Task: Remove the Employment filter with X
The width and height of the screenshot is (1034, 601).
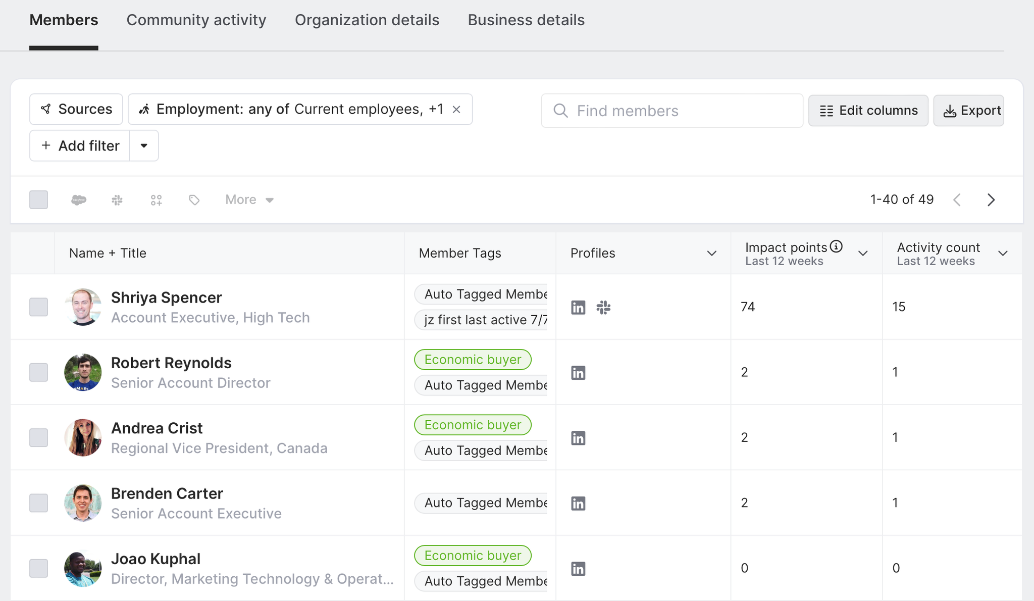Action: pyautogui.click(x=456, y=110)
